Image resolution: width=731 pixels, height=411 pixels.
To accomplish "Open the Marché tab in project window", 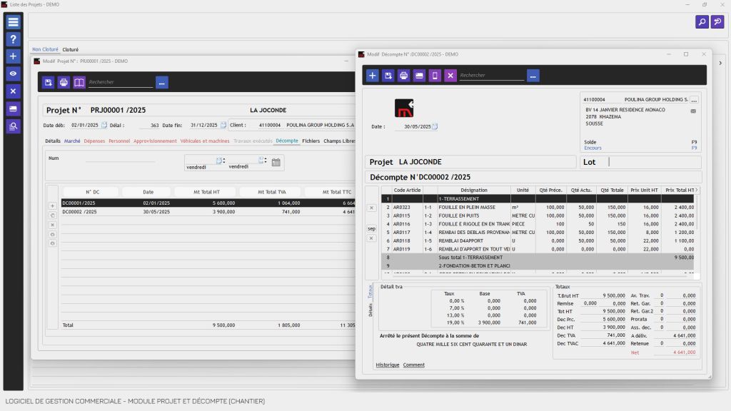I will [x=72, y=141].
